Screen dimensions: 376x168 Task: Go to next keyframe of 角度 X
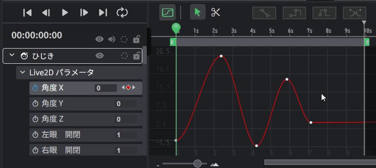pos(134,88)
